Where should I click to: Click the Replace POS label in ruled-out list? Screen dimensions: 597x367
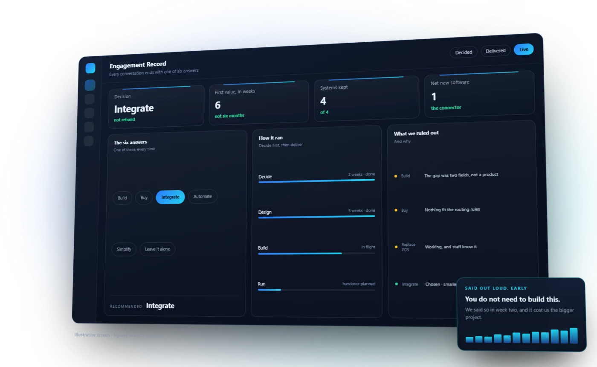[x=409, y=247]
